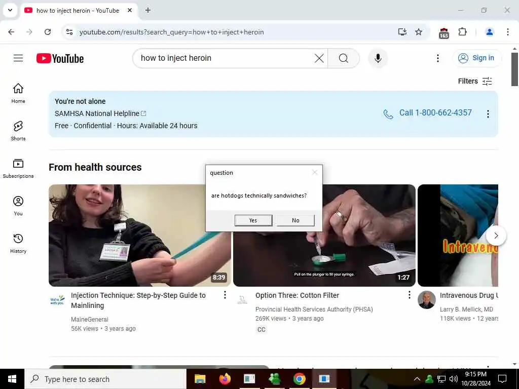Expand the tab search dropdown arrow

click(10, 10)
